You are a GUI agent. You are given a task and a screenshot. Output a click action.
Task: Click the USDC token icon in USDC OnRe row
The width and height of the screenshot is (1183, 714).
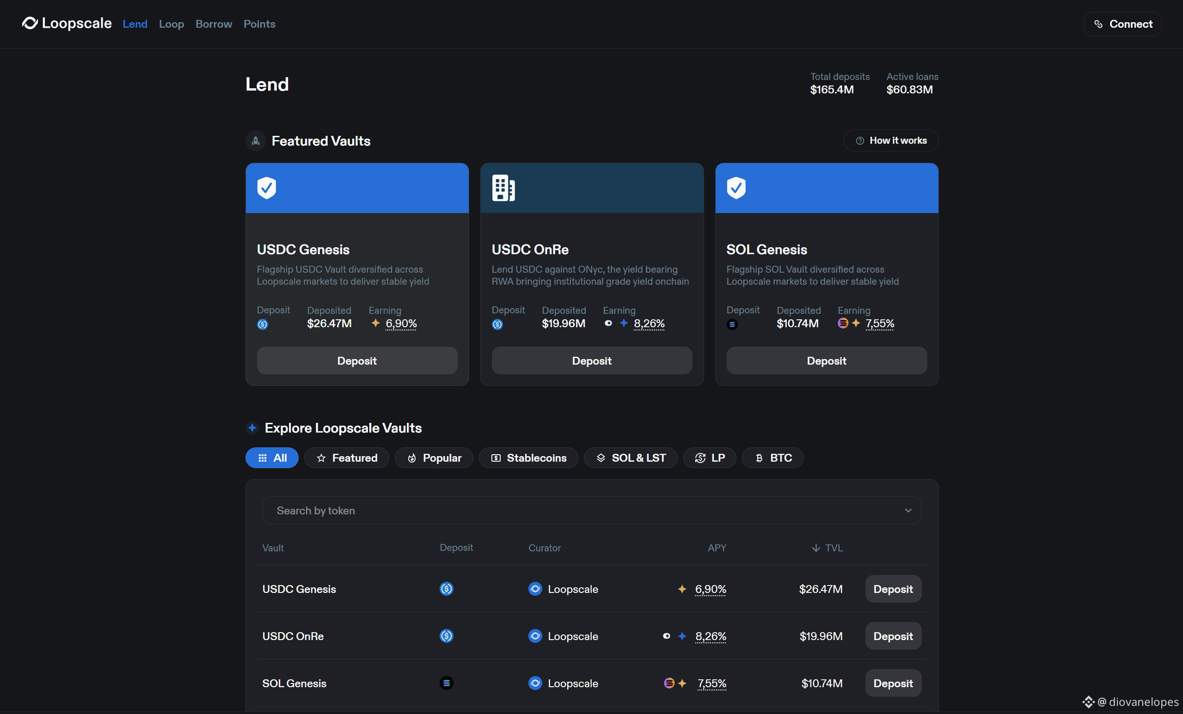(x=446, y=636)
